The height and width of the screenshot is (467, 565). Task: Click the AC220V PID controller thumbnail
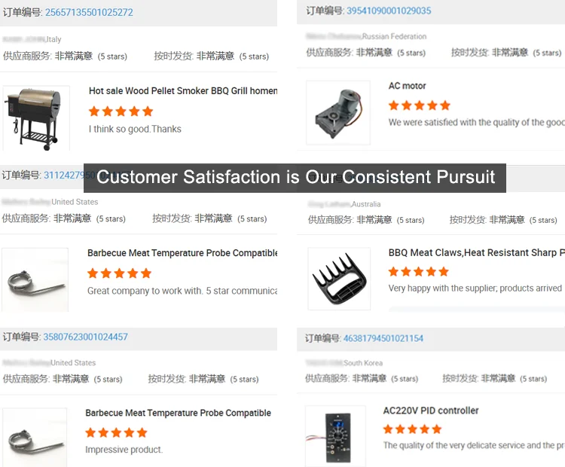336,436
